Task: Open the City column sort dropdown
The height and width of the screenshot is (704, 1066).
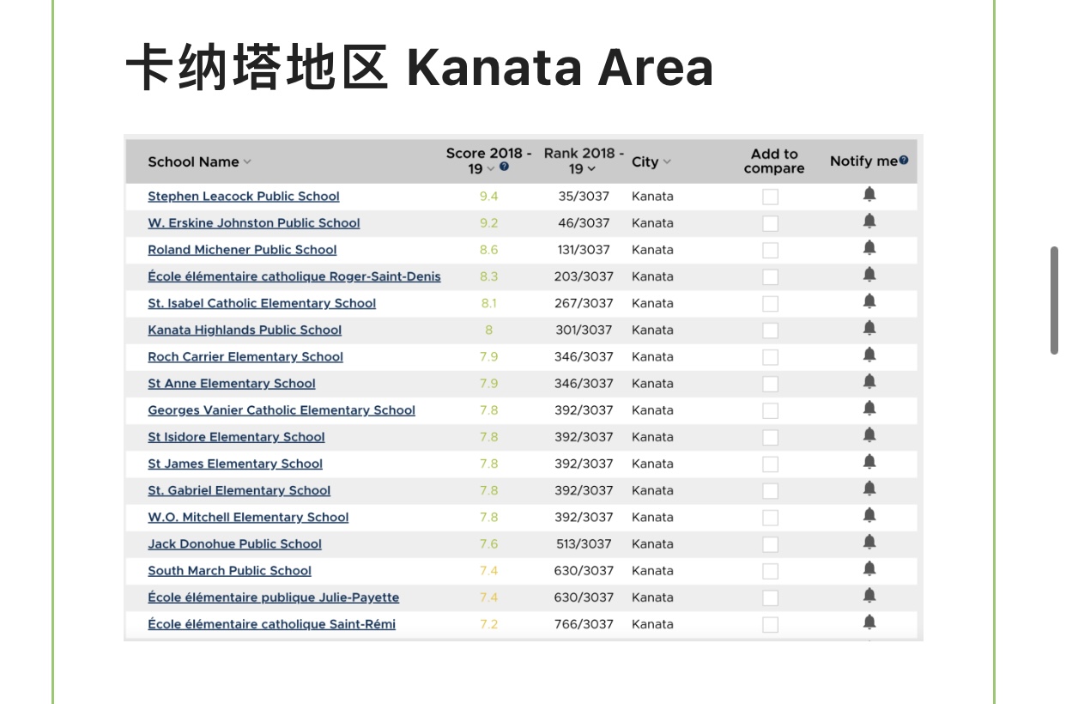Action: (667, 162)
